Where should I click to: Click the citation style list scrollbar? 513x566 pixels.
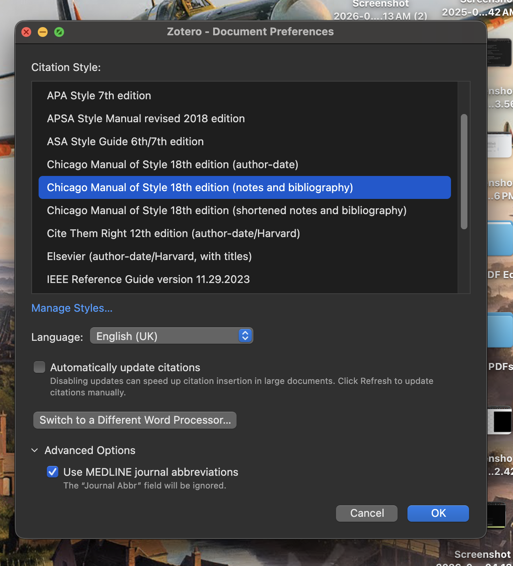(x=464, y=171)
